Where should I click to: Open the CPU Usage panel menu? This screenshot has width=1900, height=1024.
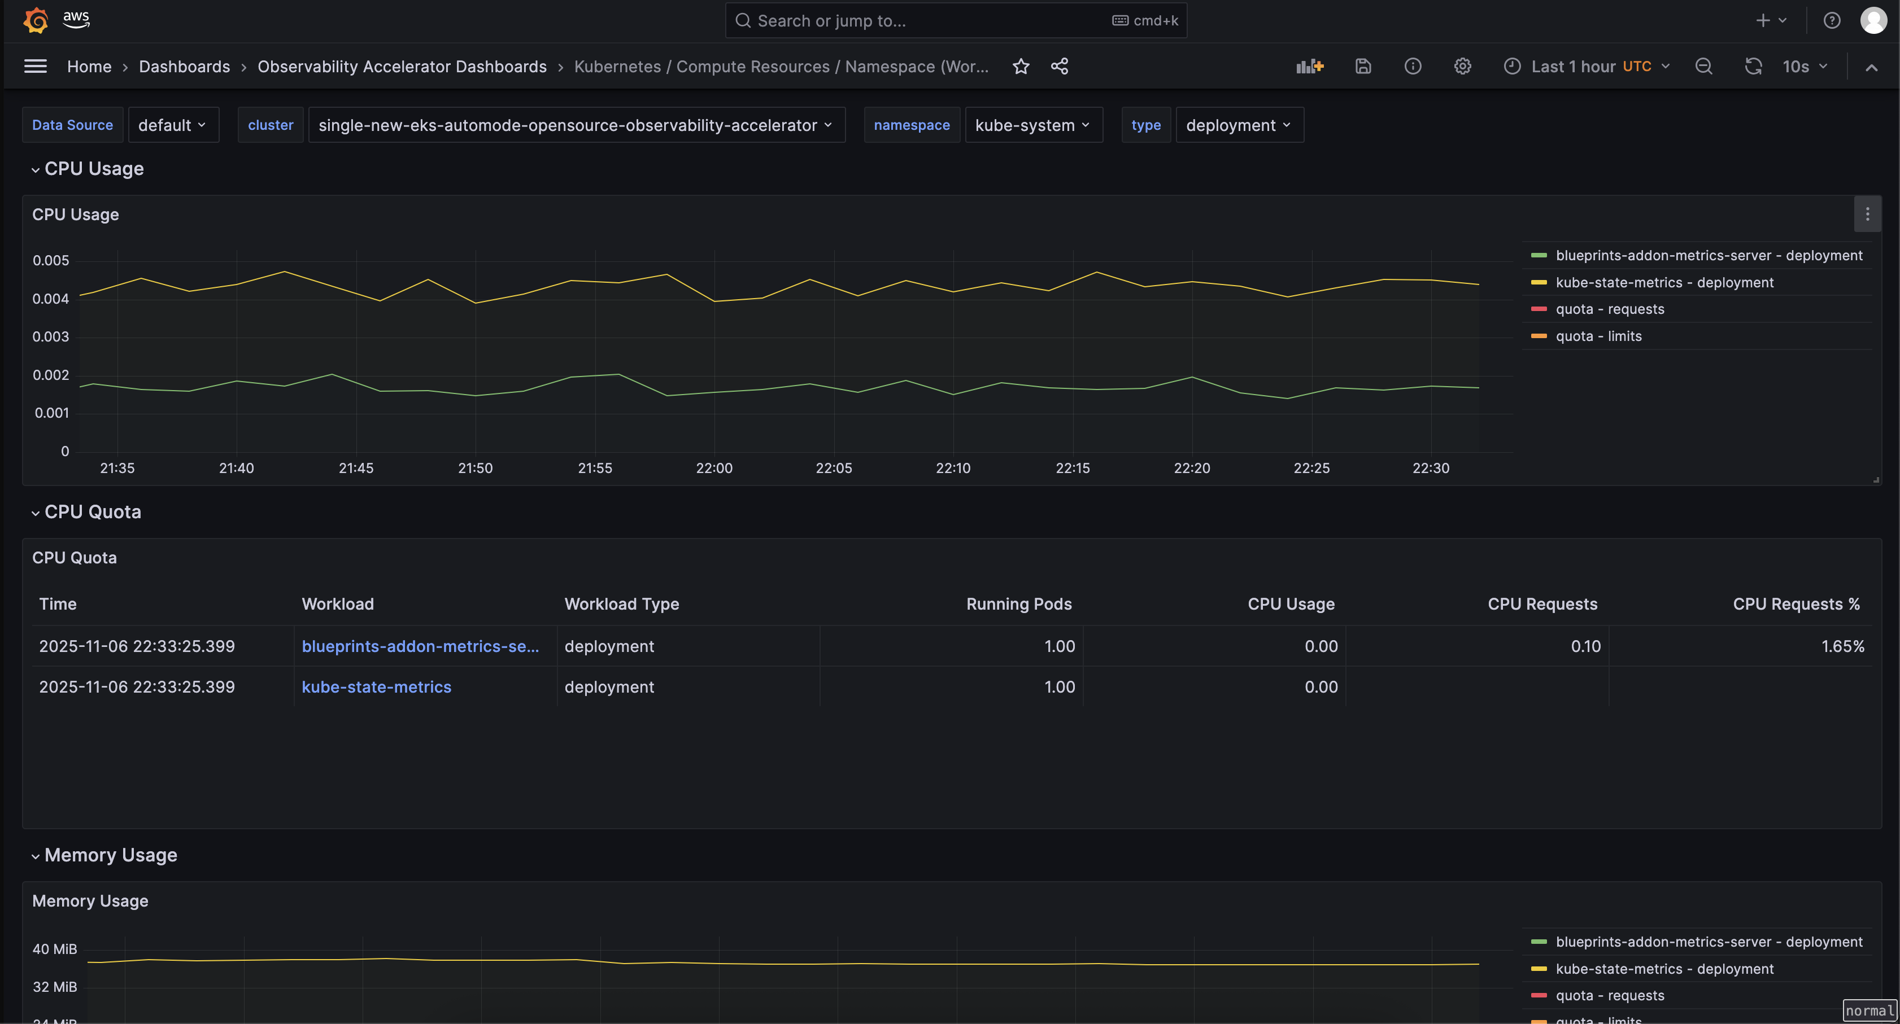(1867, 214)
